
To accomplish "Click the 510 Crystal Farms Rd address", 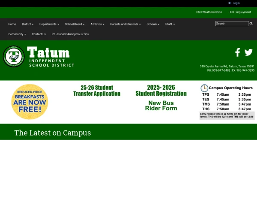I will coord(227,67).
